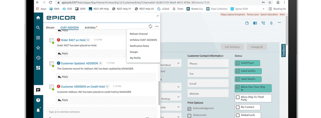Open the dashboard tiles icon in sidebar

coord(38,68)
